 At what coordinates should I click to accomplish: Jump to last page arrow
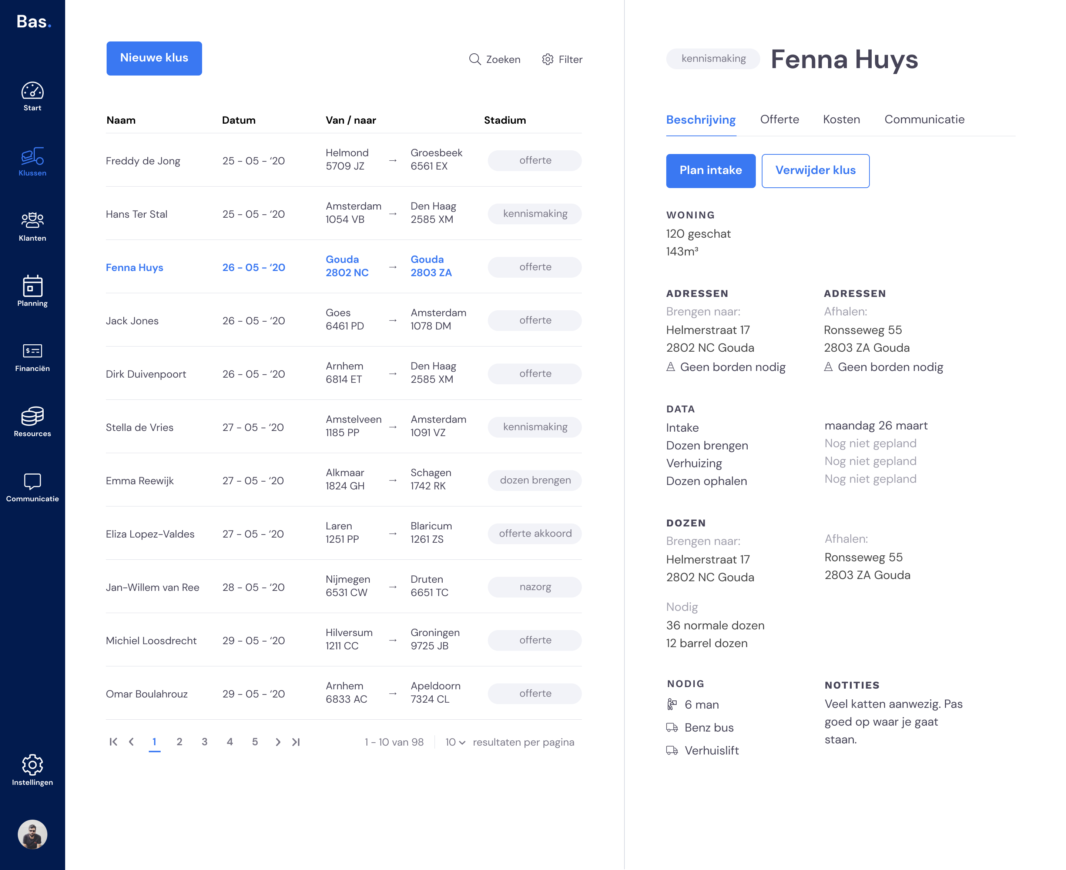click(296, 742)
